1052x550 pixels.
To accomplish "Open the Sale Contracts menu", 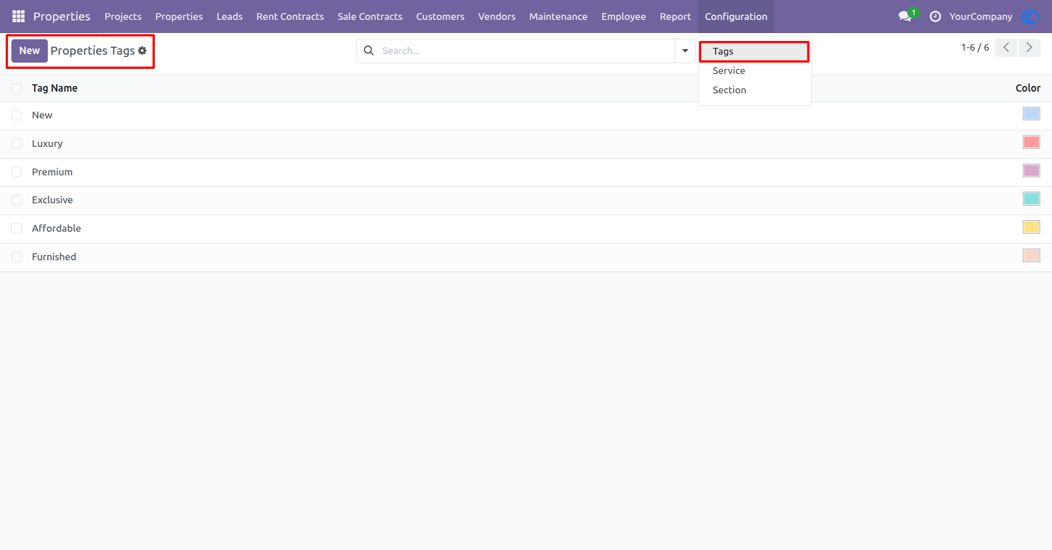I will click(x=369, y=17).
